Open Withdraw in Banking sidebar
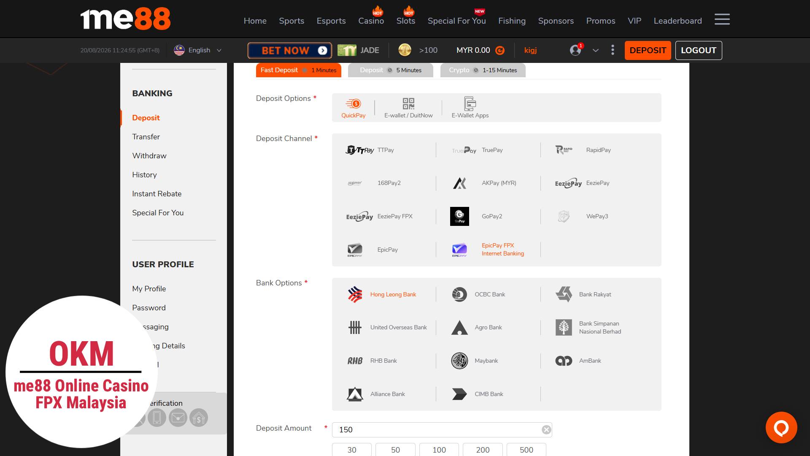This screenshot has width=810, height=456. pyautogui.click(x=149, y=156)
